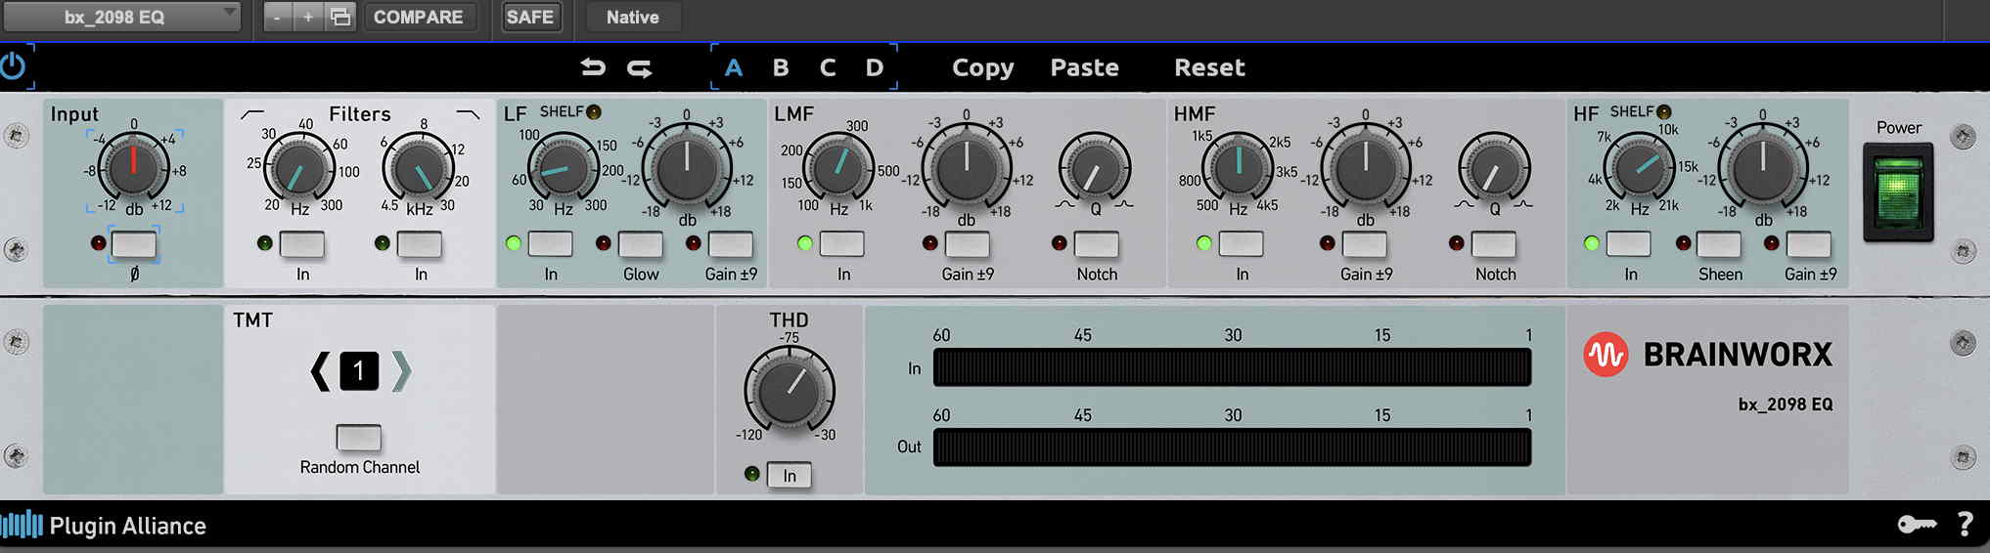Click the preset minus button

pos(278,17)
